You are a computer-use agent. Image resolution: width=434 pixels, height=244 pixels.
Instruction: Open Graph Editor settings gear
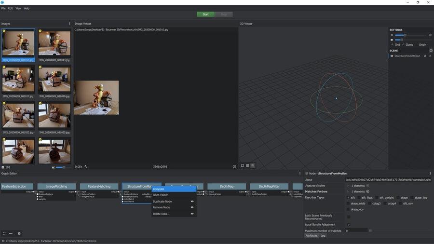pos(19,233)
